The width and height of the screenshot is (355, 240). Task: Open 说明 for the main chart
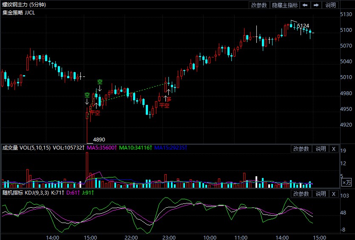330,5
